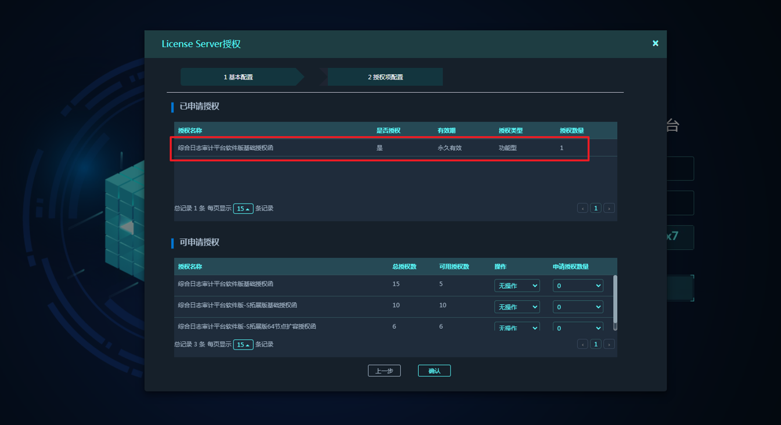Click the 总记录 3 条 record count
The height and width of the screenshot is (425, 781).
[190, 344]
